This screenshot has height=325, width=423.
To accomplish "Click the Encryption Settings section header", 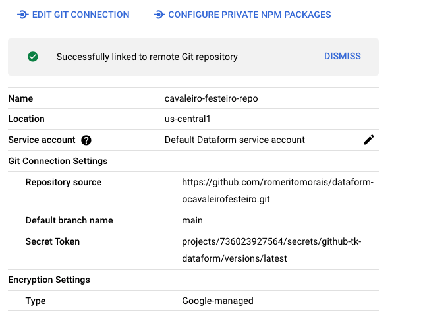I will pyautogui.click(x=49, y=280).
